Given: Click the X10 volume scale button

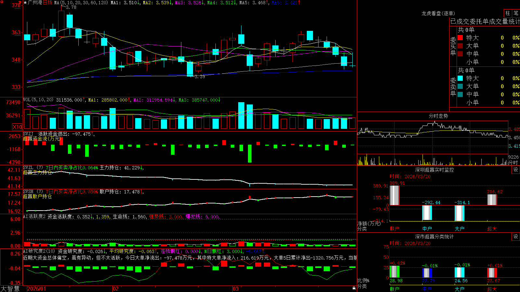Looking at the screenshot, I should [17, 127].
